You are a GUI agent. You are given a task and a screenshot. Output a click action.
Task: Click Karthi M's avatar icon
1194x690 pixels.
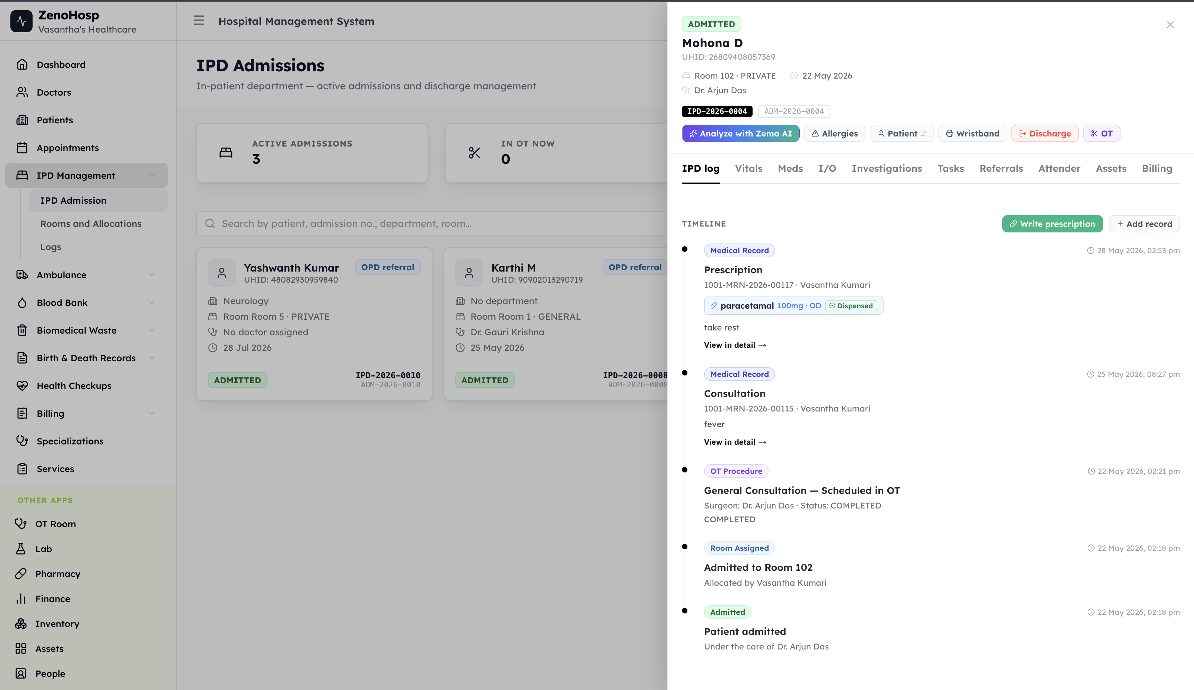pos(468,273)
